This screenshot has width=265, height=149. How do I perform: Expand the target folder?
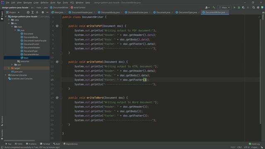click(9, 68)
